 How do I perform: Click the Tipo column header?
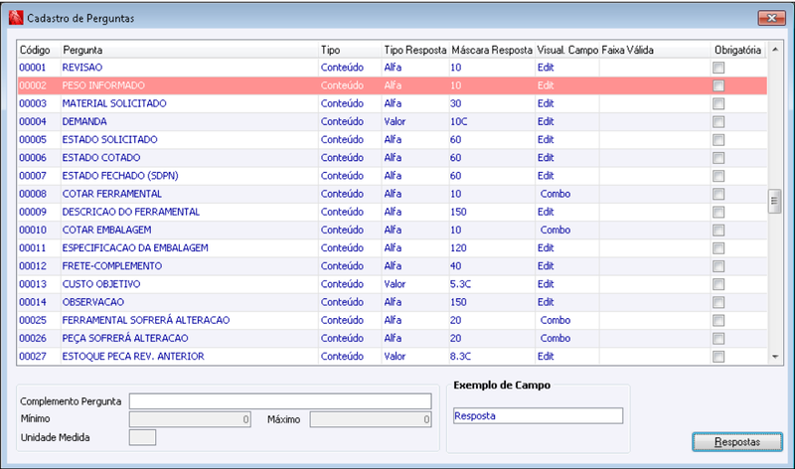coord(350,50)
